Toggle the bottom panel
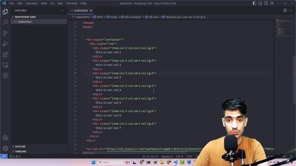Viewport: 296px width, 166px height. pyautogui.click(x=260, y=3)
